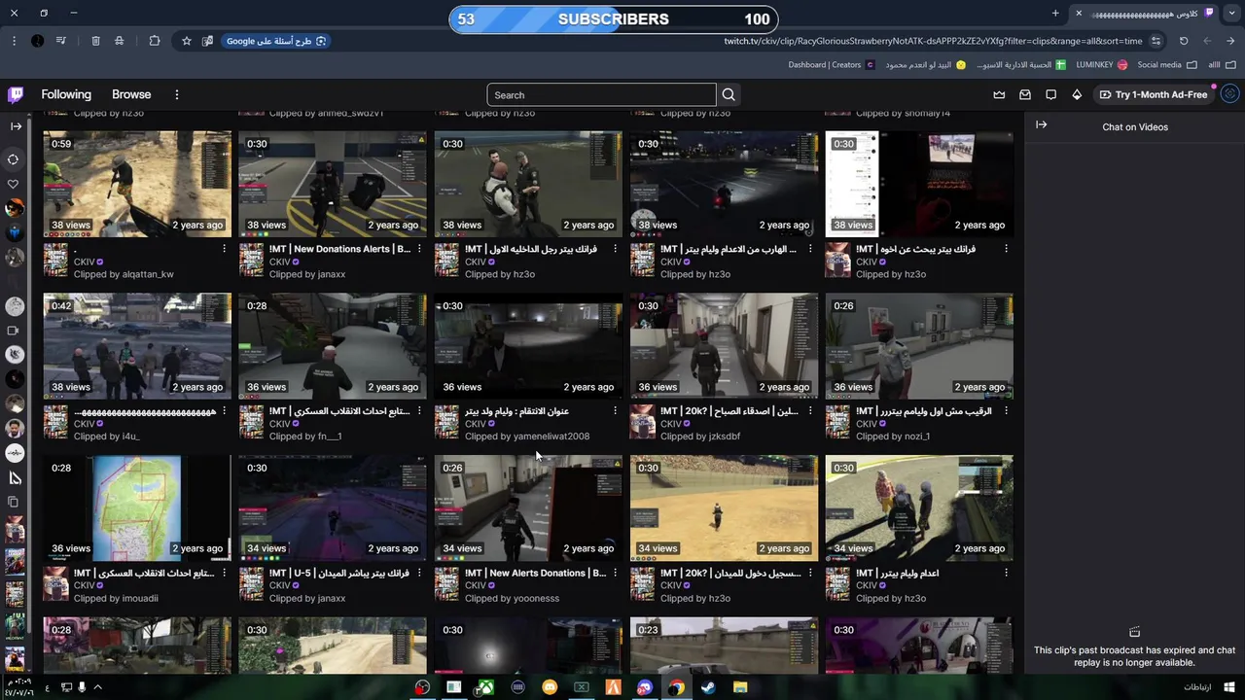Open the browser profile avatar
Image resolution: width=1245 pixels, height=700 pixels.
pos(37,41)
